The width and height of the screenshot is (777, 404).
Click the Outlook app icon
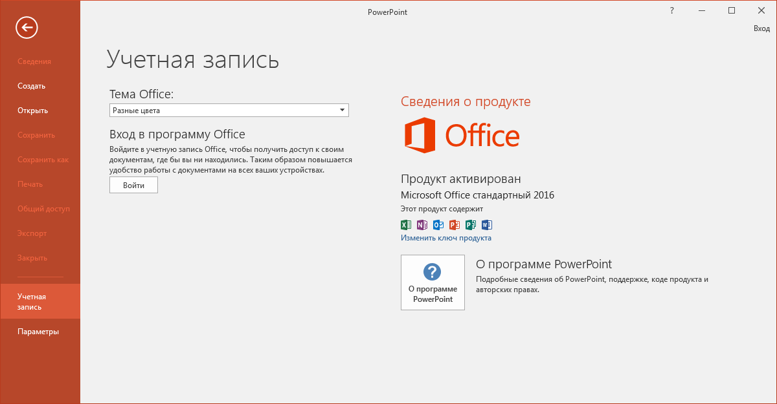(438, 225)
